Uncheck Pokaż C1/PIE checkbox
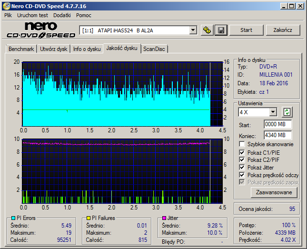307x249 pixels. pos(242,152)
